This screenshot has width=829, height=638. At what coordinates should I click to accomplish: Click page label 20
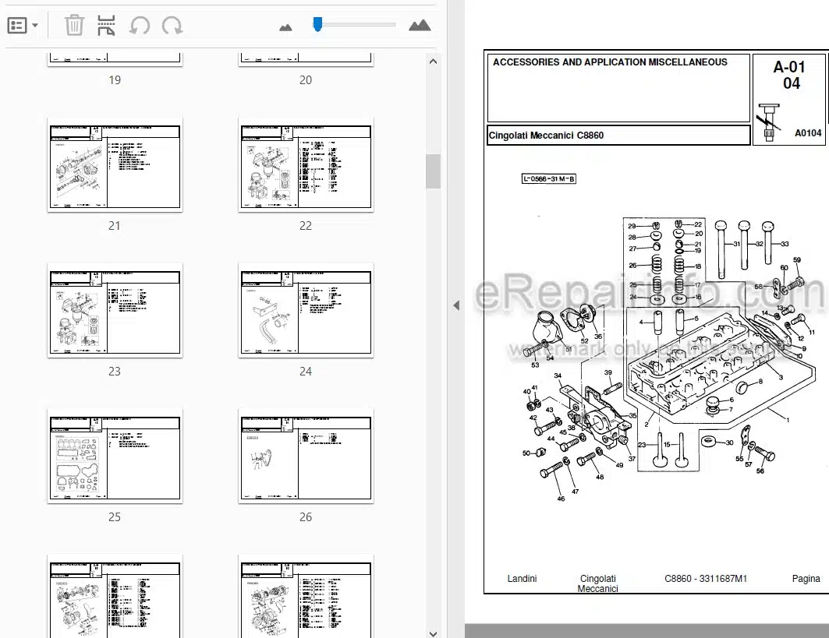(x=306, y=80)
